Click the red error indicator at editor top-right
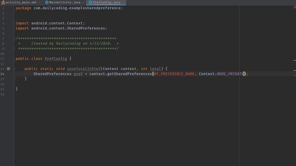The height and width of the screenshot is (166, 296). click(x=295, y=7)
